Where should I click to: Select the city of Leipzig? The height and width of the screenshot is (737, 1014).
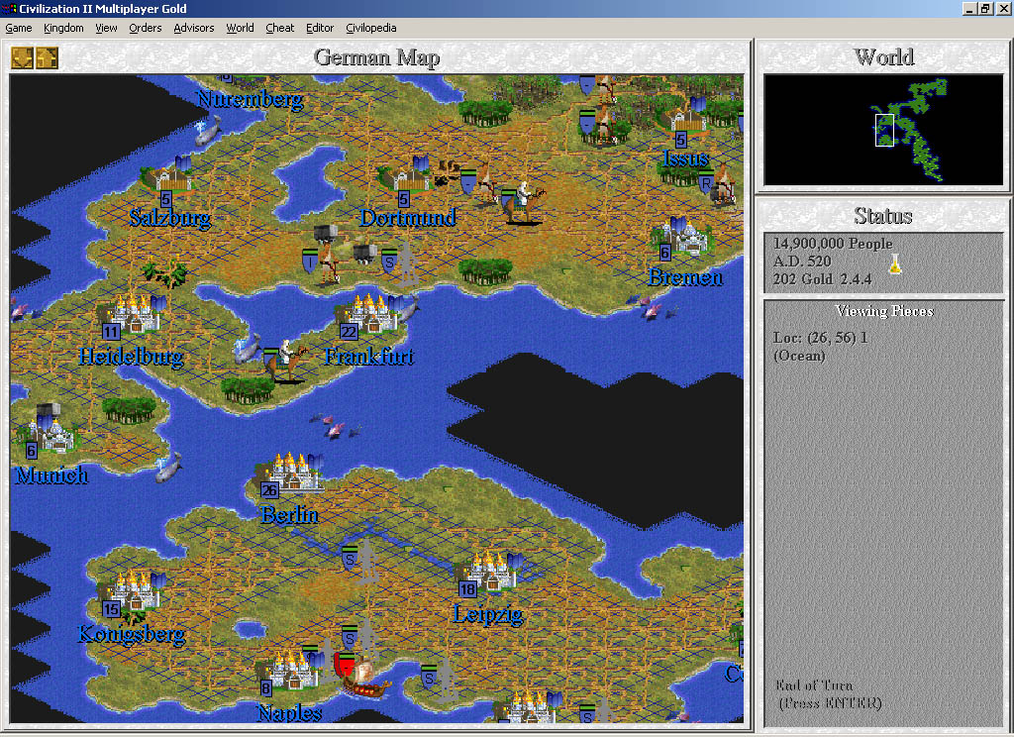click(489, 573)
